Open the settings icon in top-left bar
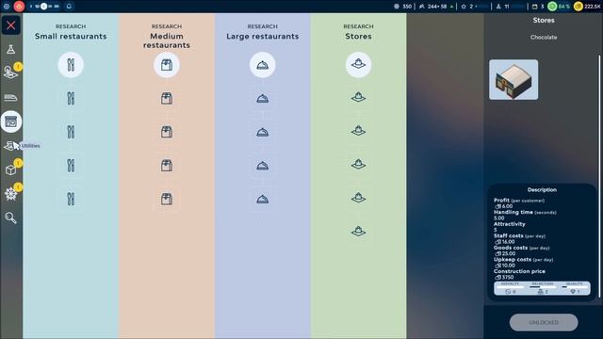This screenshot has height=339, width=603. point(7,7)
